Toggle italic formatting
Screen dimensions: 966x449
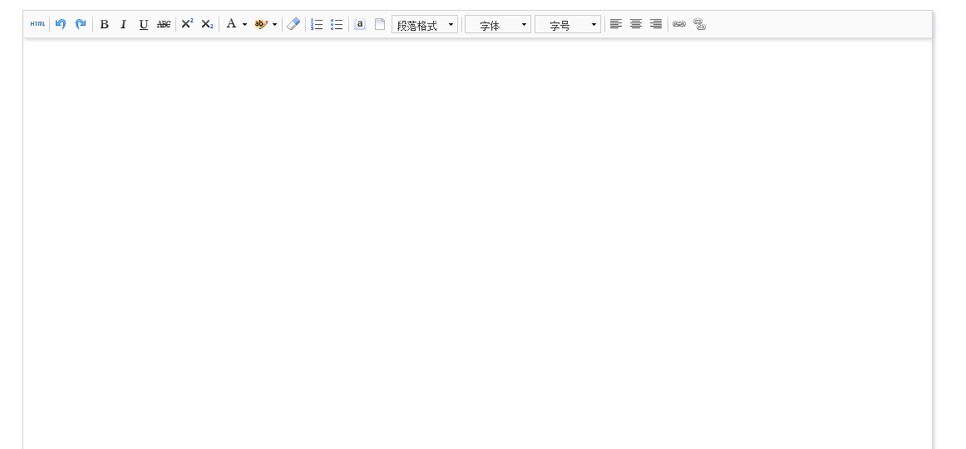point(124,24)
